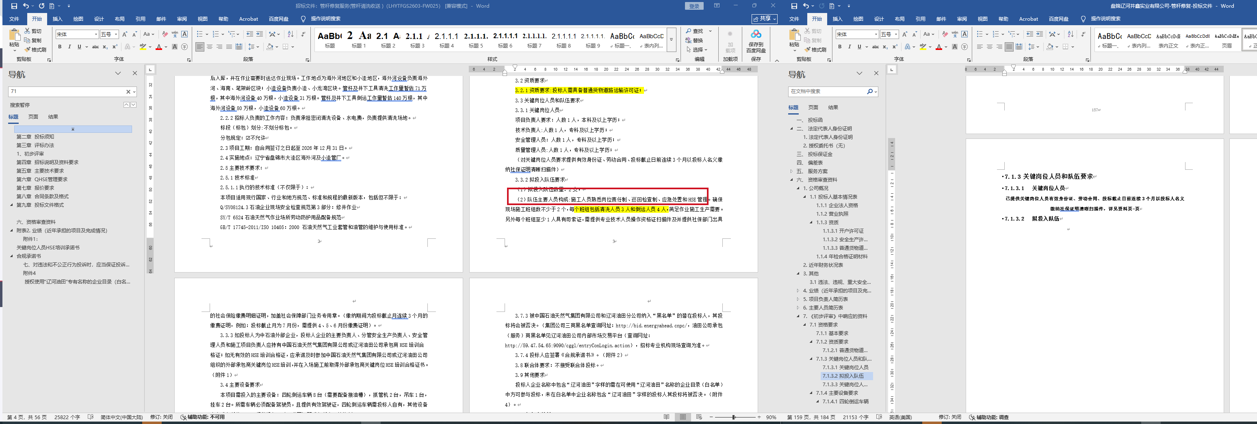
Task: Select 第四章 招标说明及资料要求 heading in navigation
Action: (x=48, y=162)
